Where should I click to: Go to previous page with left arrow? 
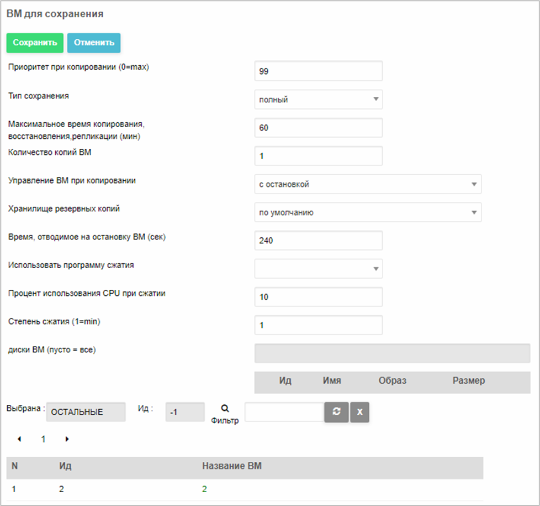[19, 439]
